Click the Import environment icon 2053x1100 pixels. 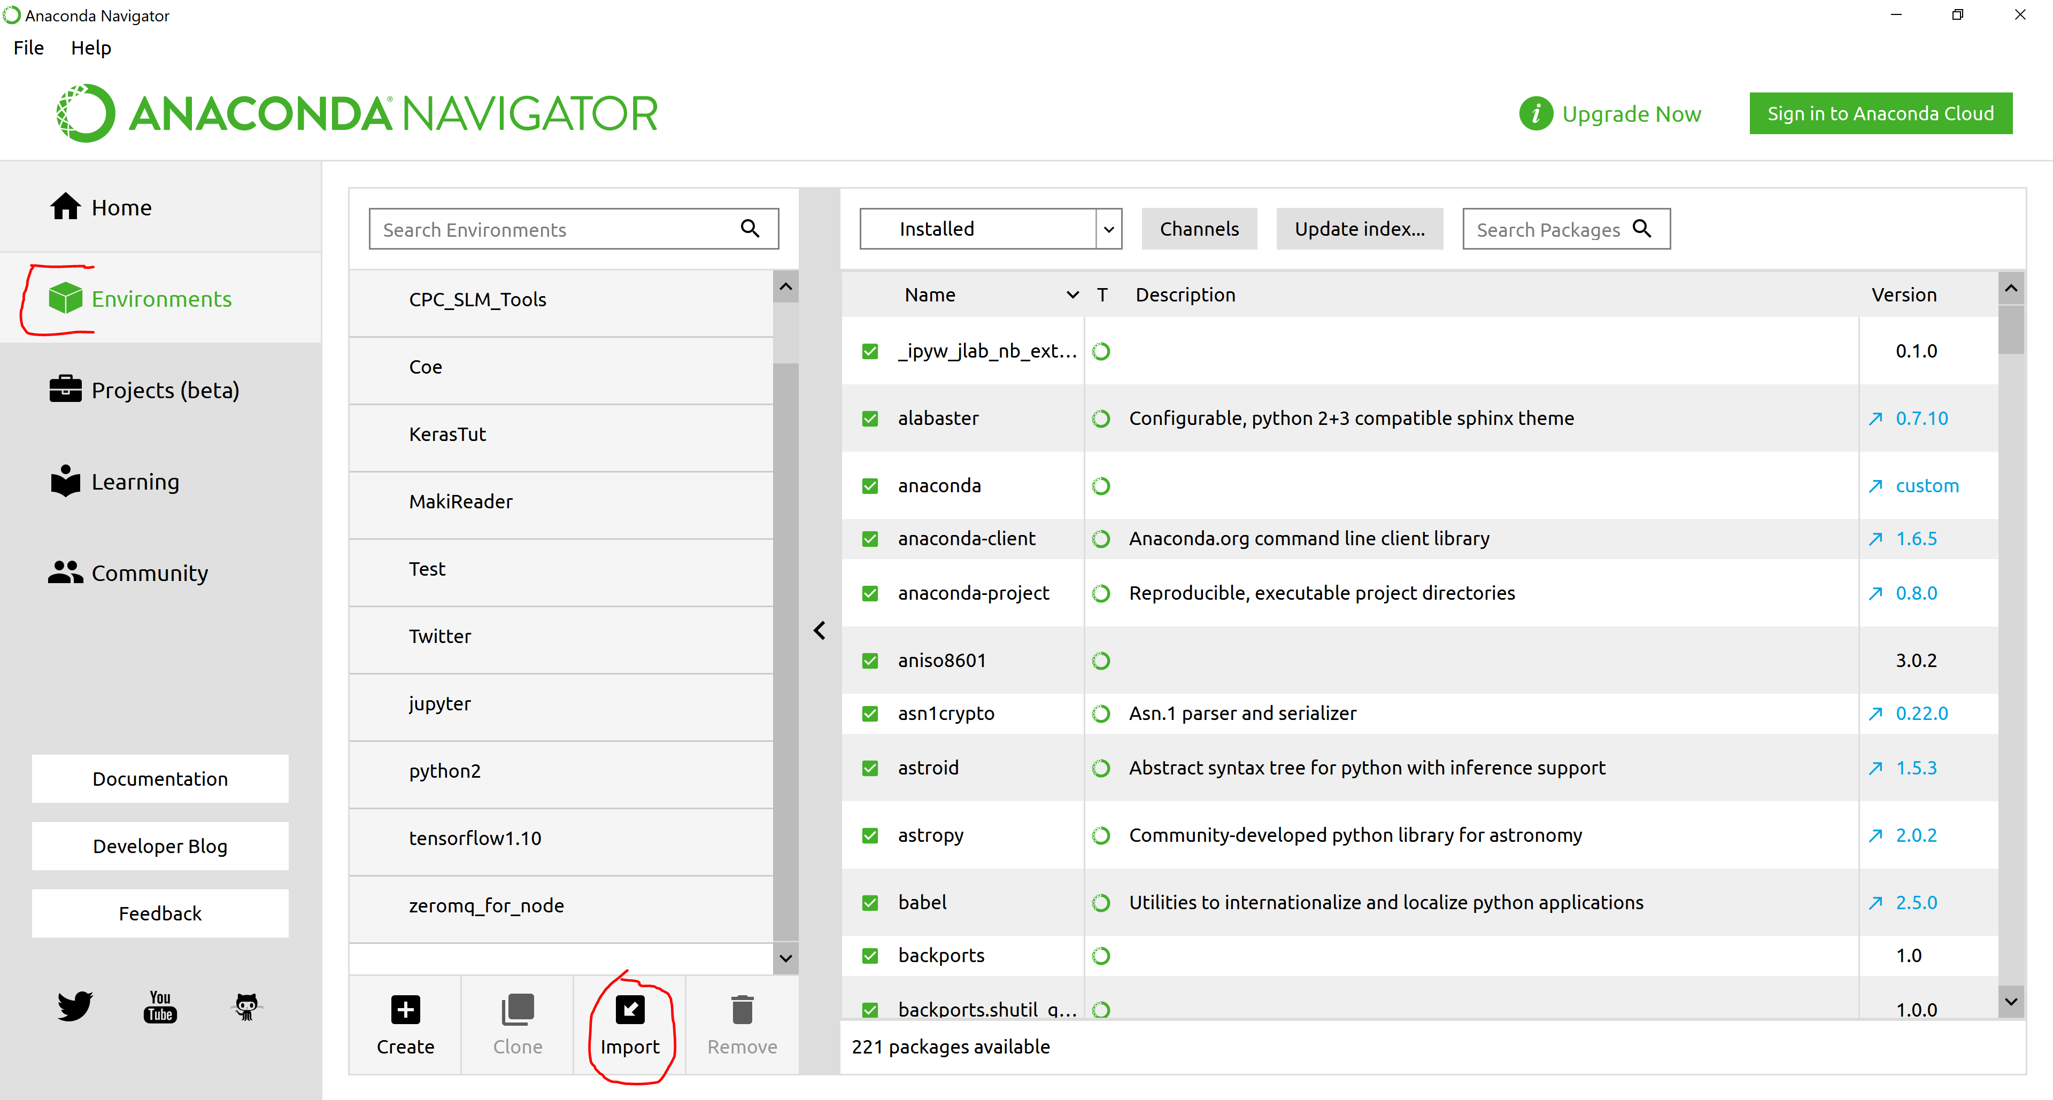point(630,1010)
